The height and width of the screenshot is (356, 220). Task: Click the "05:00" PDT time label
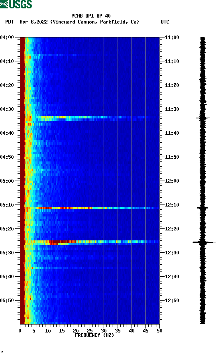7,181
